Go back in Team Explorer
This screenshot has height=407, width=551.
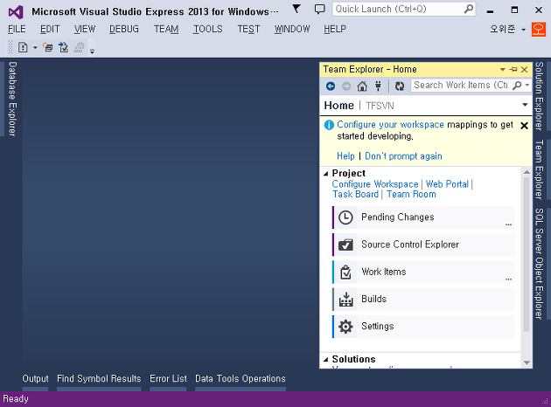point(331,86)
